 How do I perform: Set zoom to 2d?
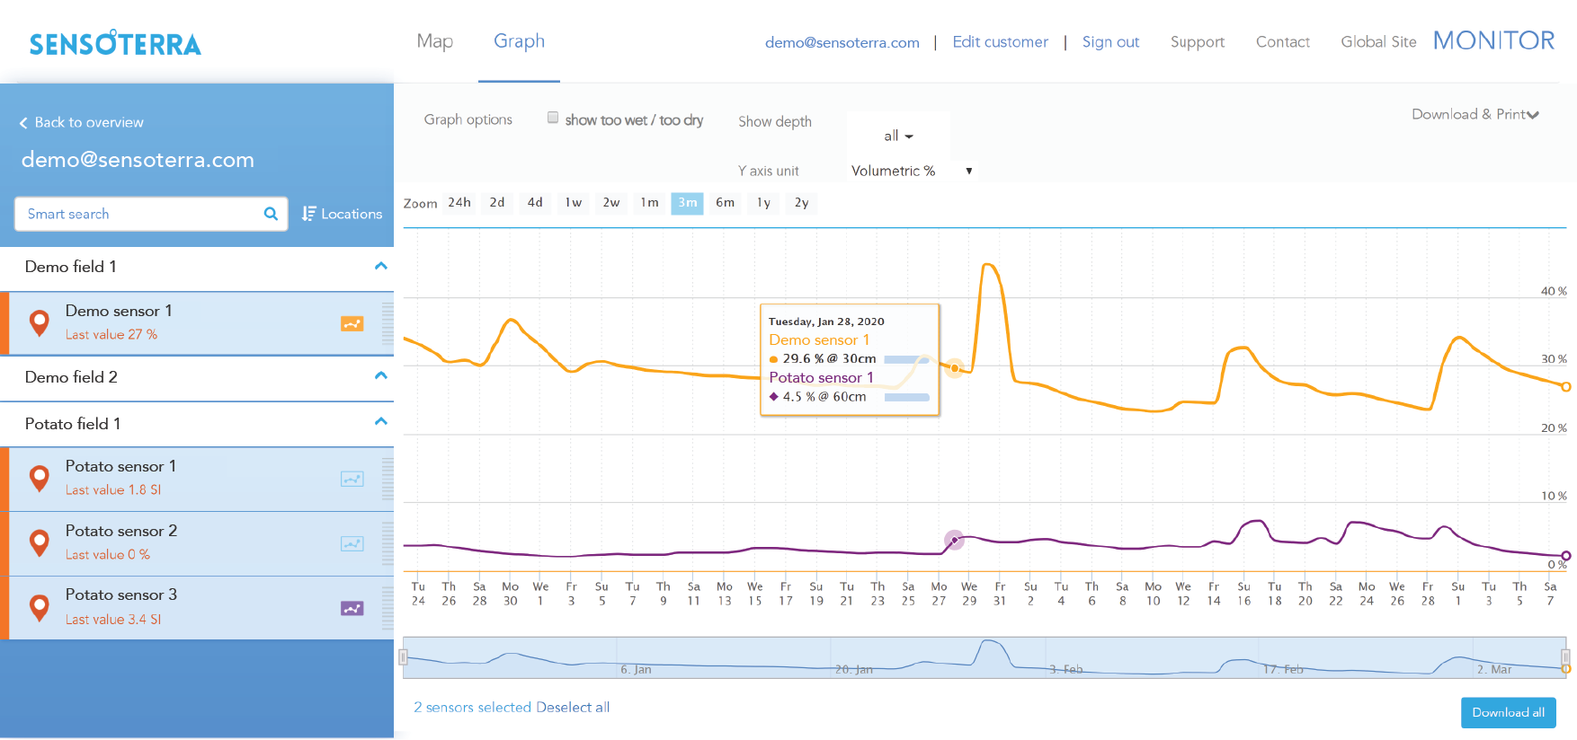(497, 203)
